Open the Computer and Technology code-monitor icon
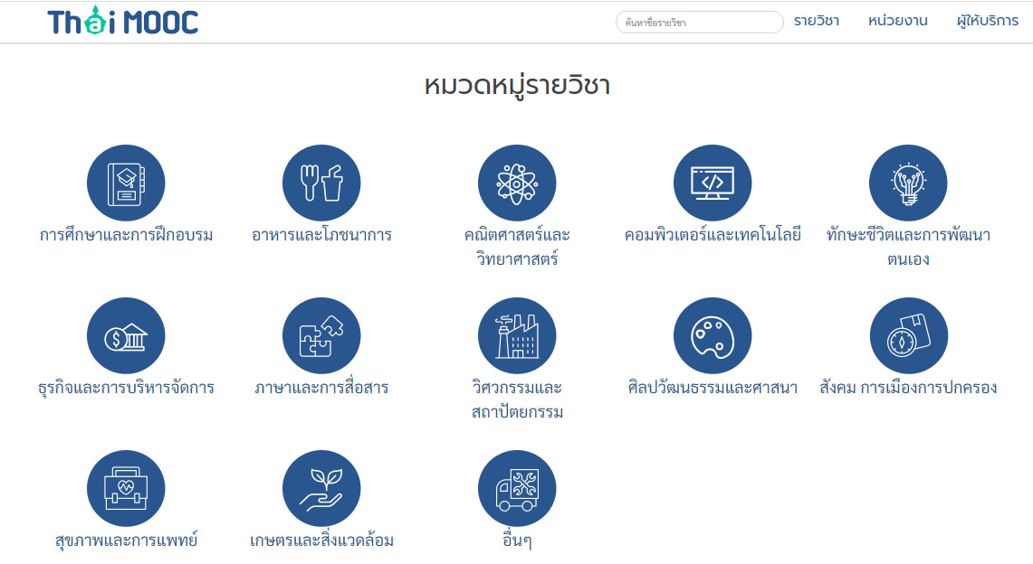 (x=713, y=183)
